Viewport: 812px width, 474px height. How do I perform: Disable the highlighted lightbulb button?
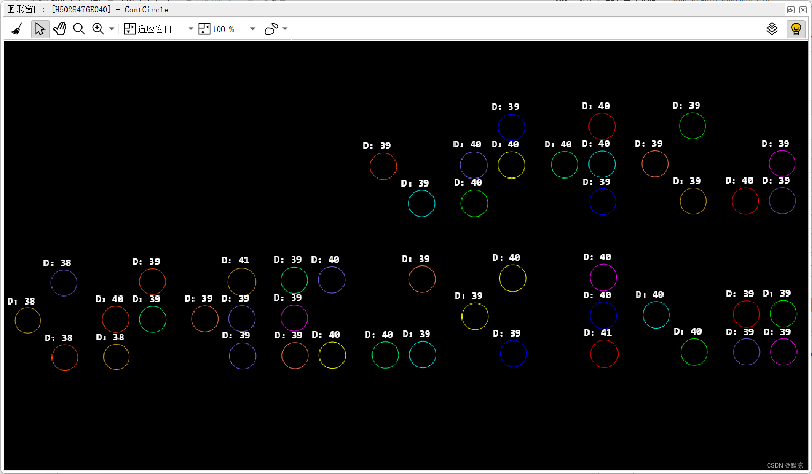796,28
